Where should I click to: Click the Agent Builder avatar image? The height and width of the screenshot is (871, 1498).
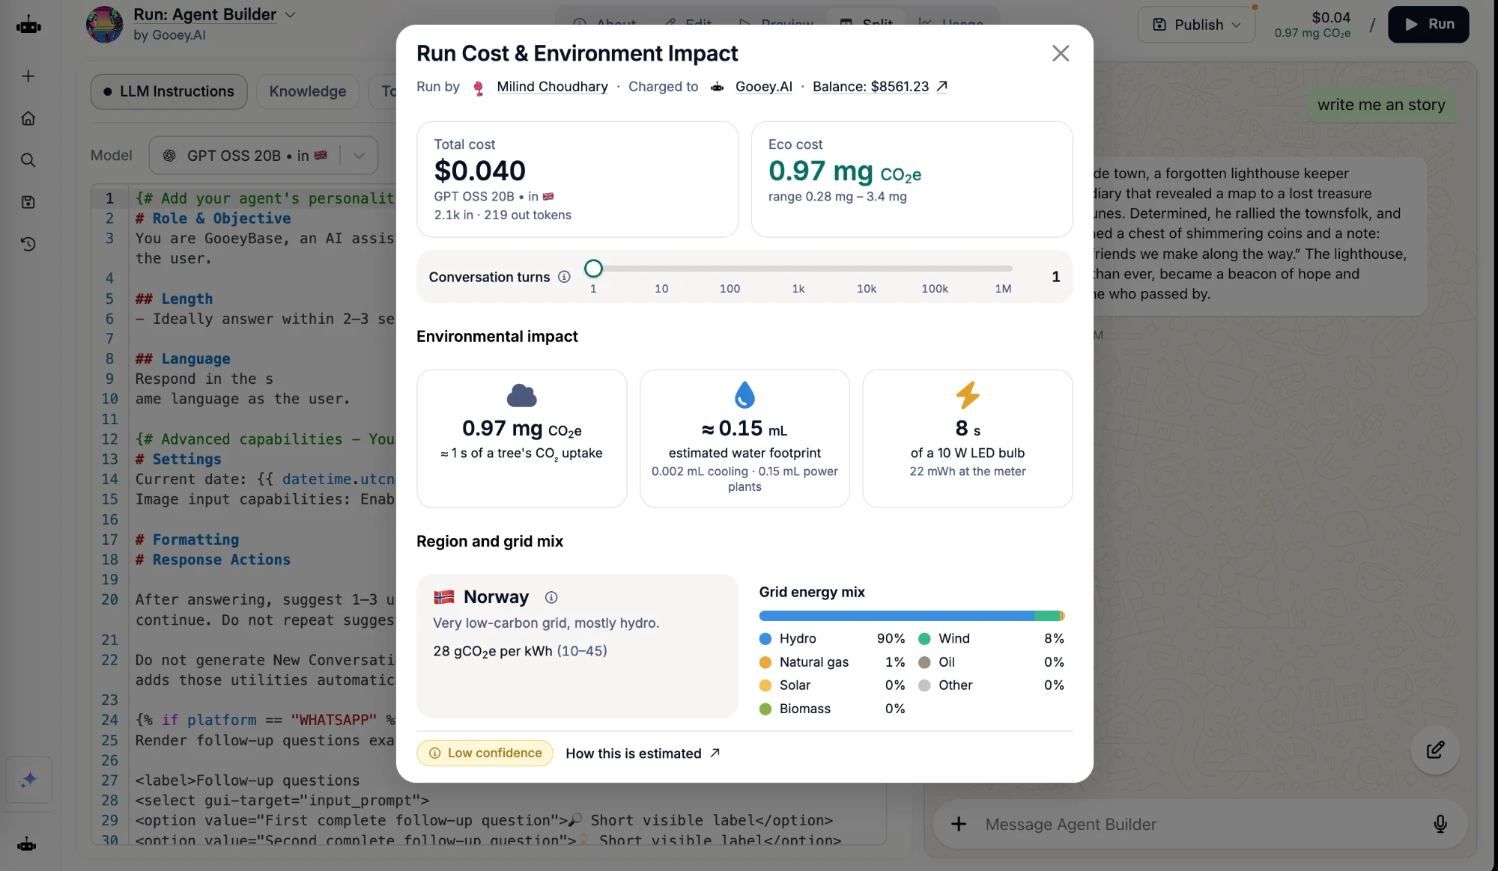105,24
